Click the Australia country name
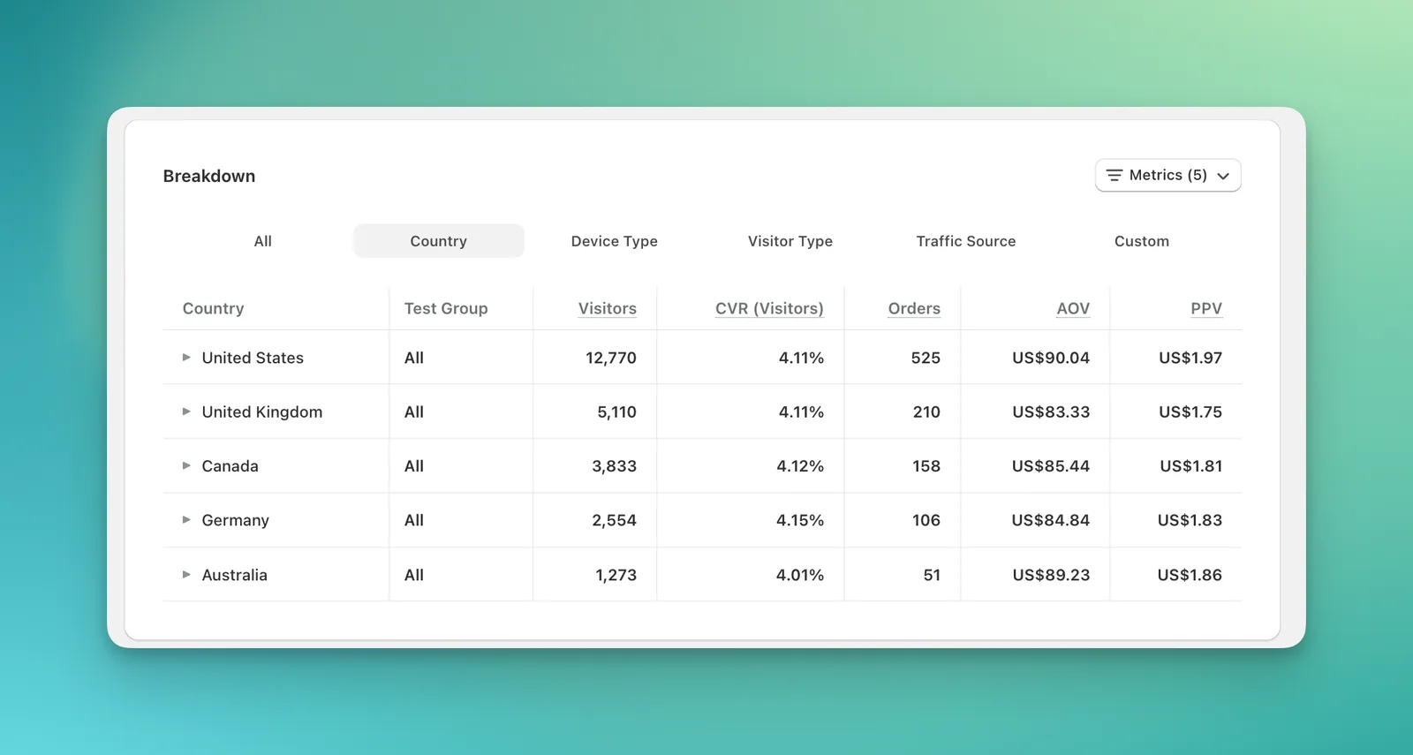The image size is (1413, 755). [x=234, y=575]
